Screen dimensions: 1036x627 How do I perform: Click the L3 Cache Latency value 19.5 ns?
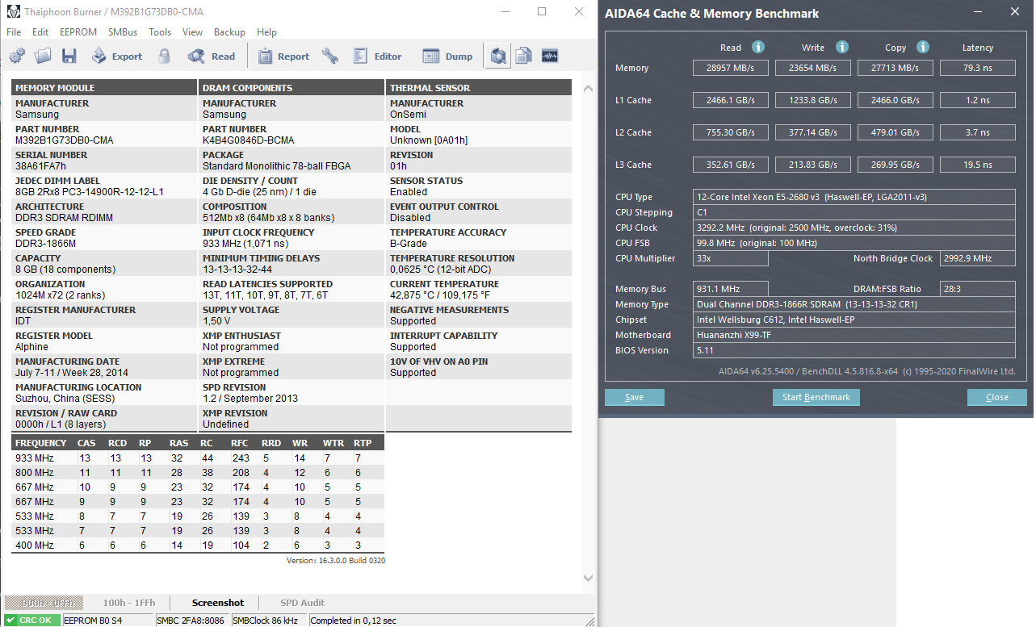pyautogui.click(x=977, y=165)
